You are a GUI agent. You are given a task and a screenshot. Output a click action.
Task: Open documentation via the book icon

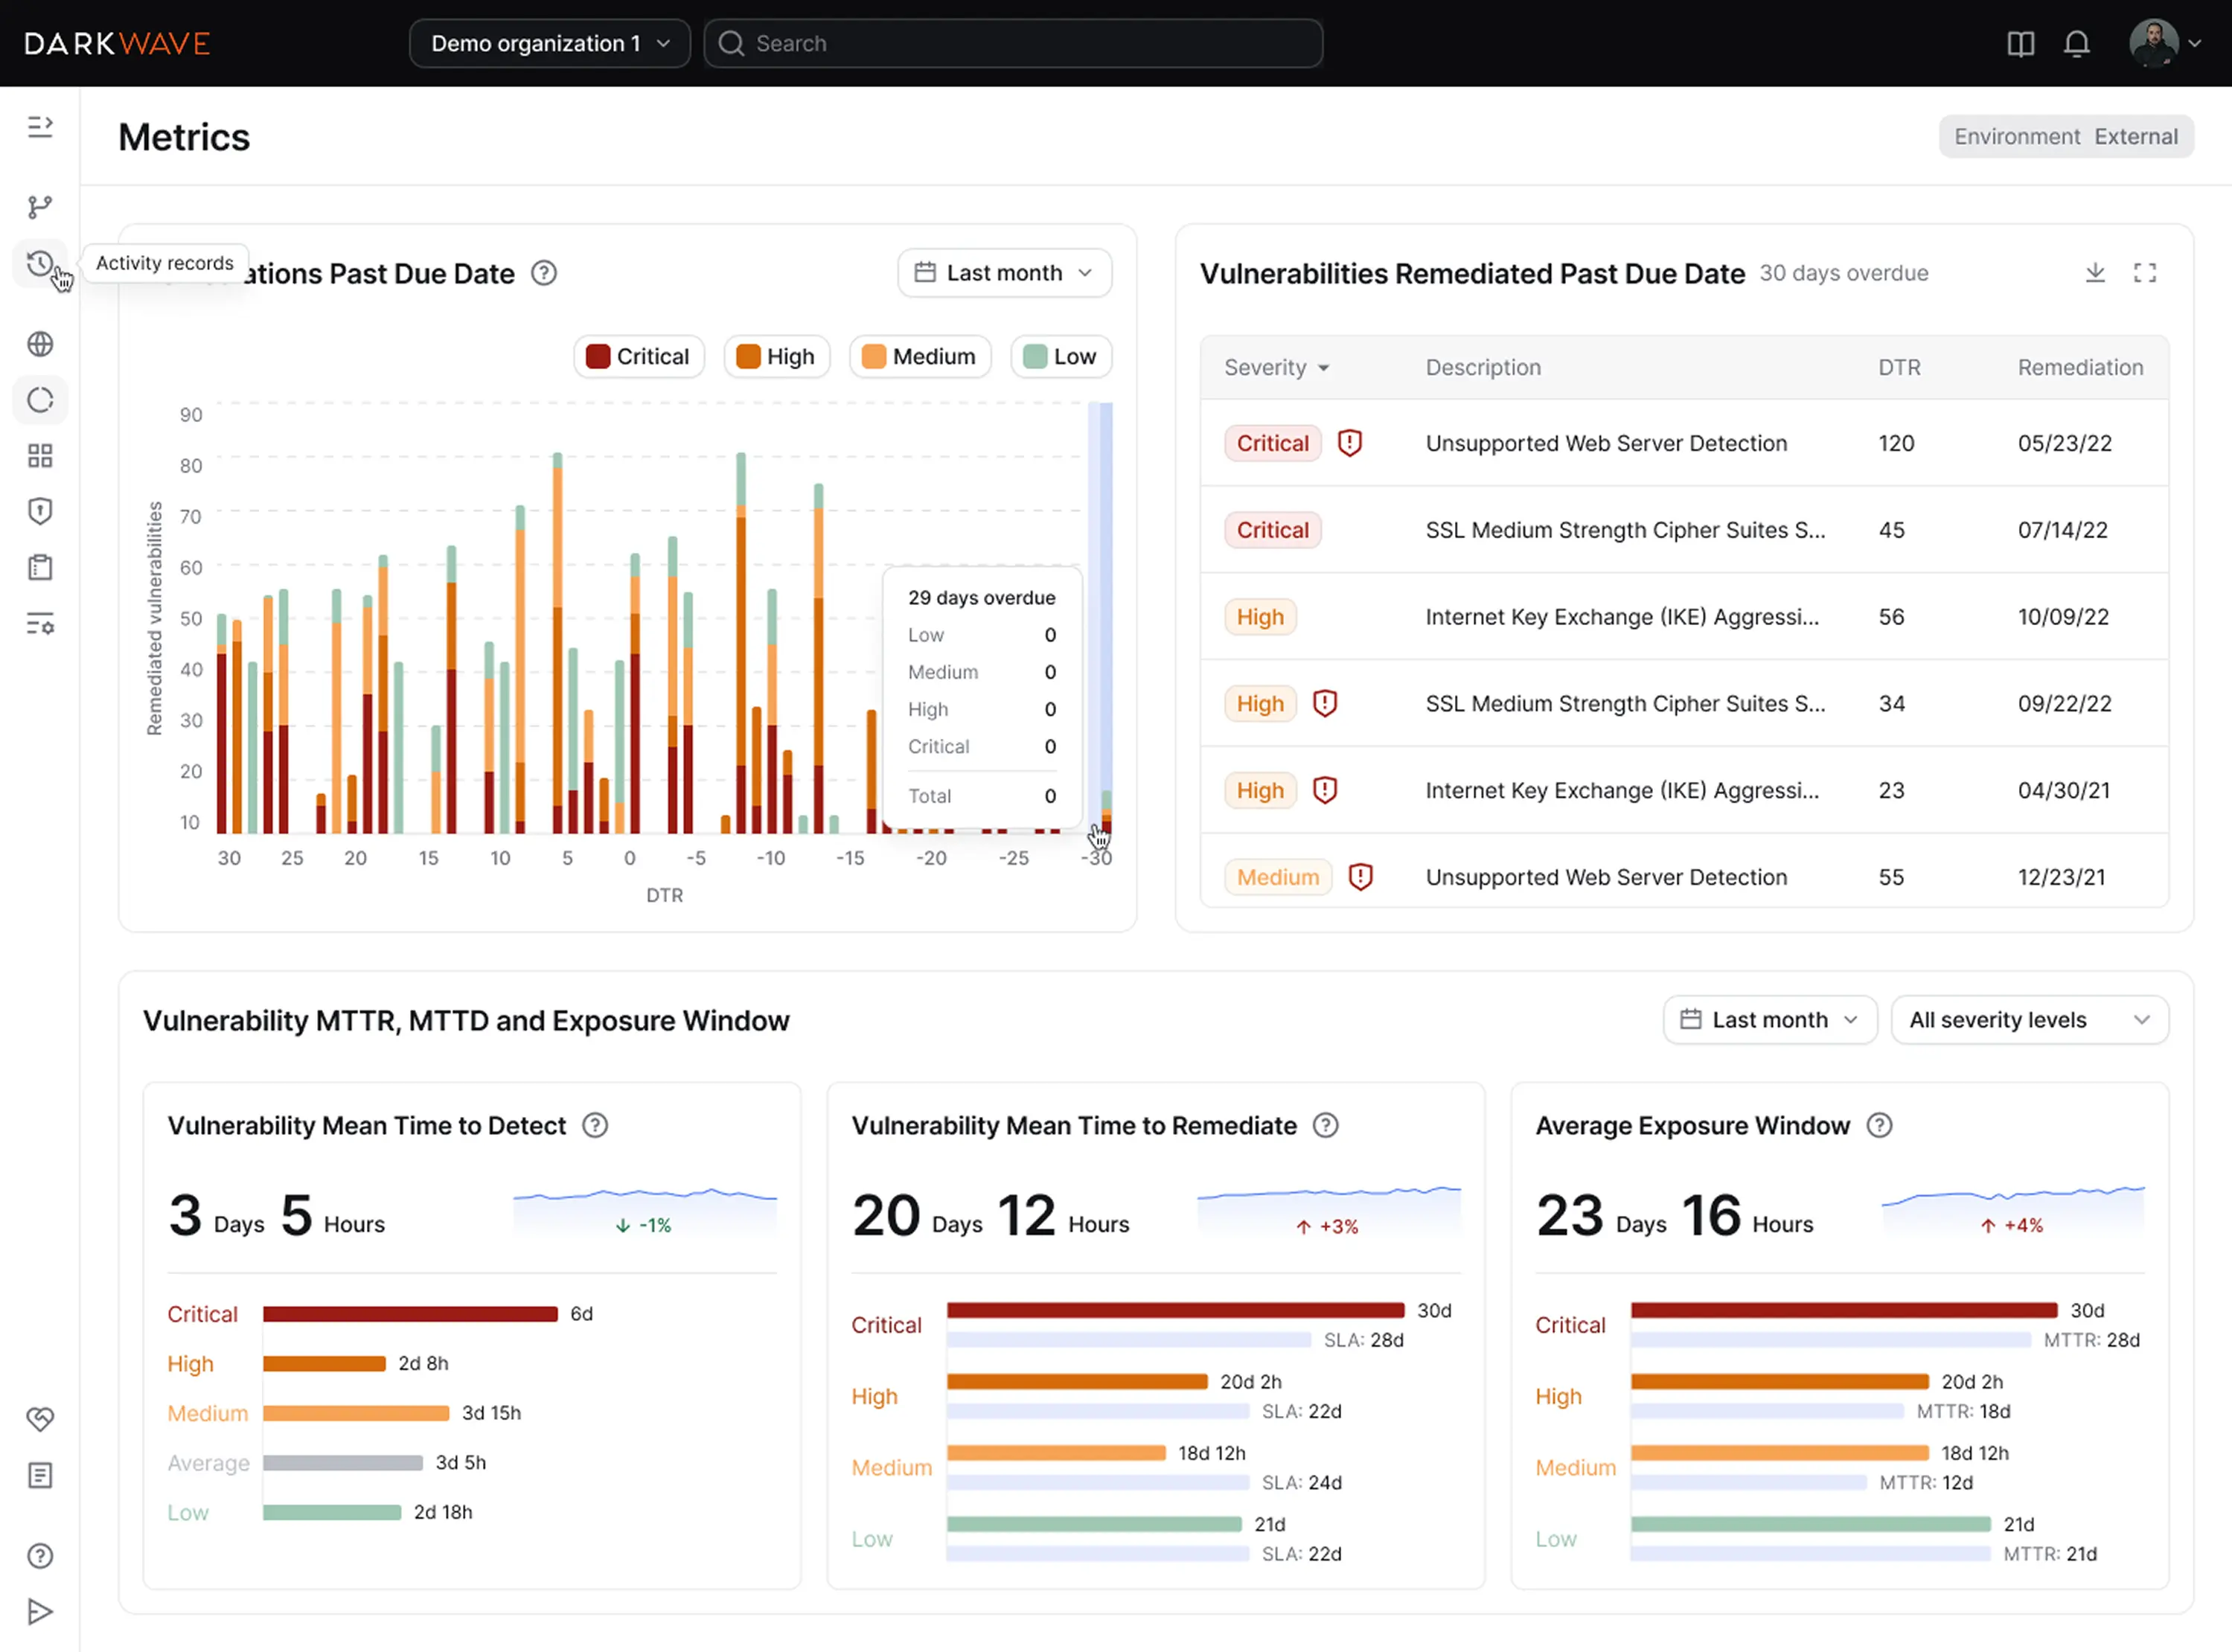pos(2020,43)
